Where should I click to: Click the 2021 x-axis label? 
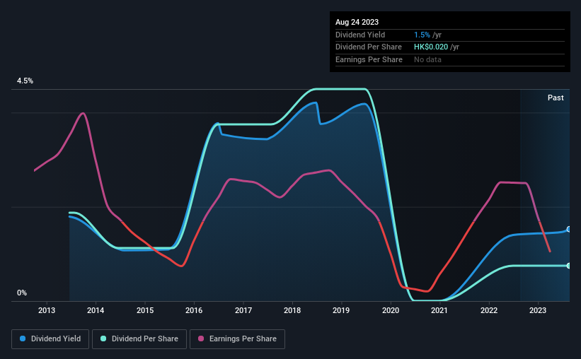[x=439, y=310]
